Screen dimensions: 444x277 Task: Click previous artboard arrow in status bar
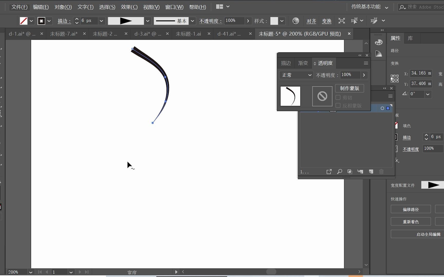[x=47, y=272]
